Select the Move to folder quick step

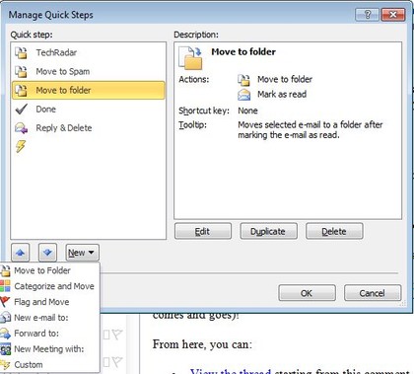(x=88, y=90)
